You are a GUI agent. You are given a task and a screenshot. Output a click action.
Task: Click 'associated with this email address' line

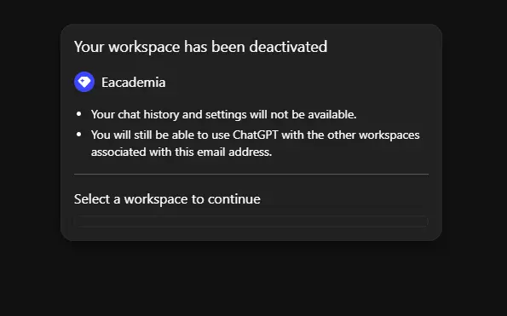pos(181,152)
